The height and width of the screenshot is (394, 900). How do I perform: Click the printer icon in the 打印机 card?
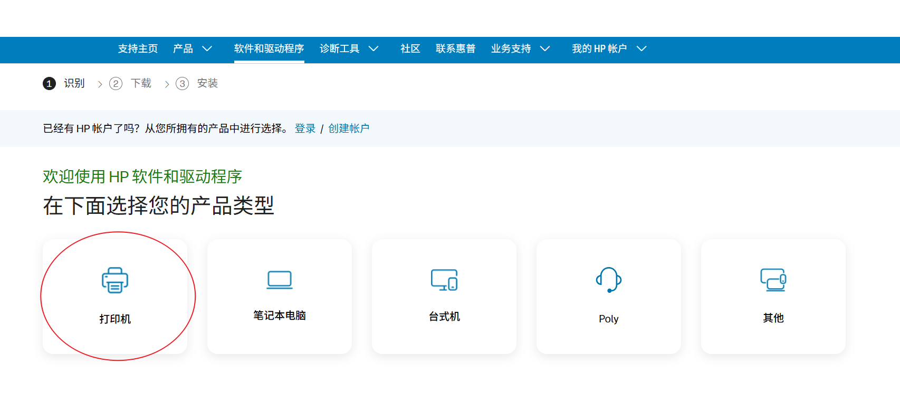115,280
